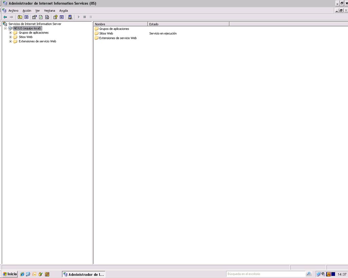The width and height of the screenshot is (348, 278).
Task: Sort list by Nombre column header
Action: (x=121, y=24)
